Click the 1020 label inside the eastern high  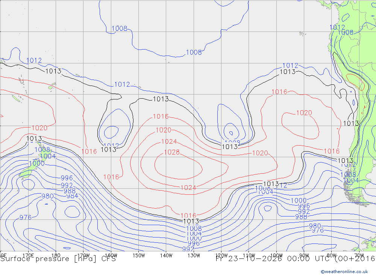[304, 113]
